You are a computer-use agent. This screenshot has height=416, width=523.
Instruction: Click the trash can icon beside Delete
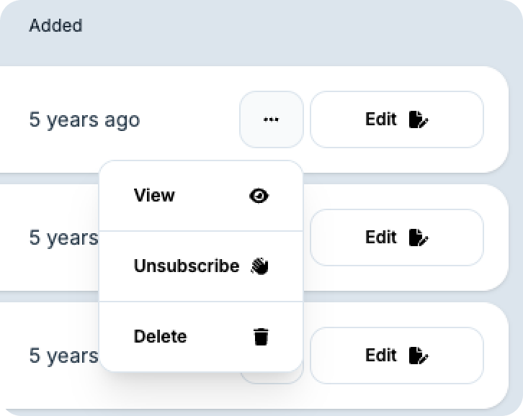[x=261, y=337]
